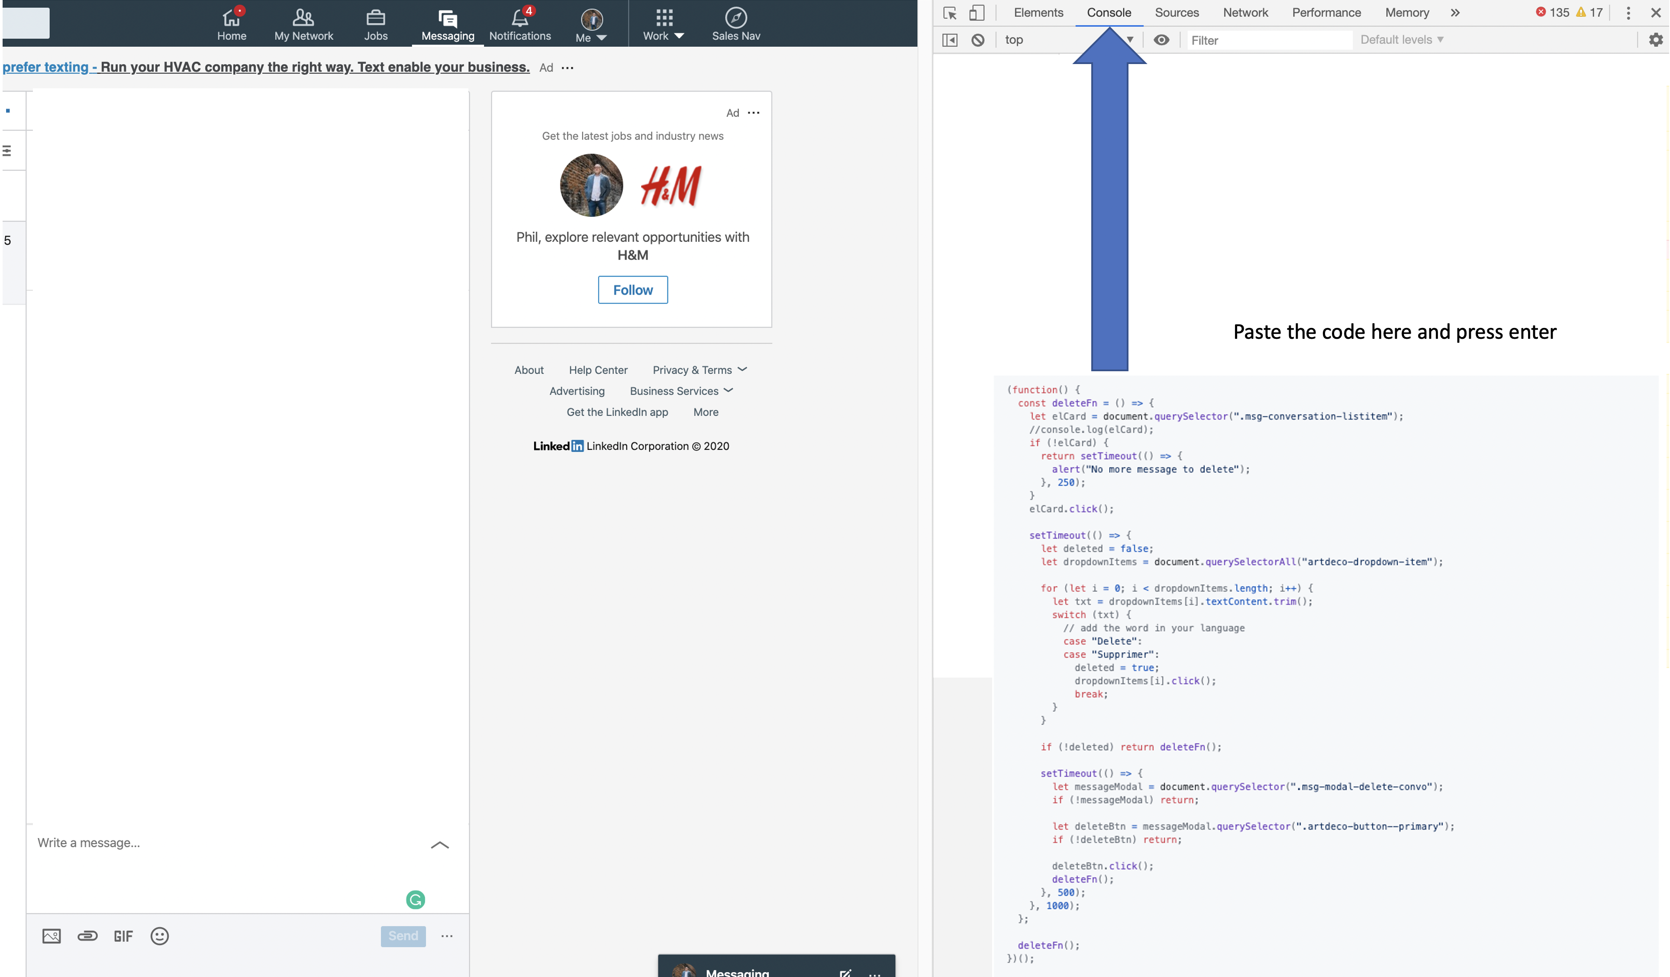Open DevTools customize menu
This screenshot has width=1670, height=977.
1628,13
